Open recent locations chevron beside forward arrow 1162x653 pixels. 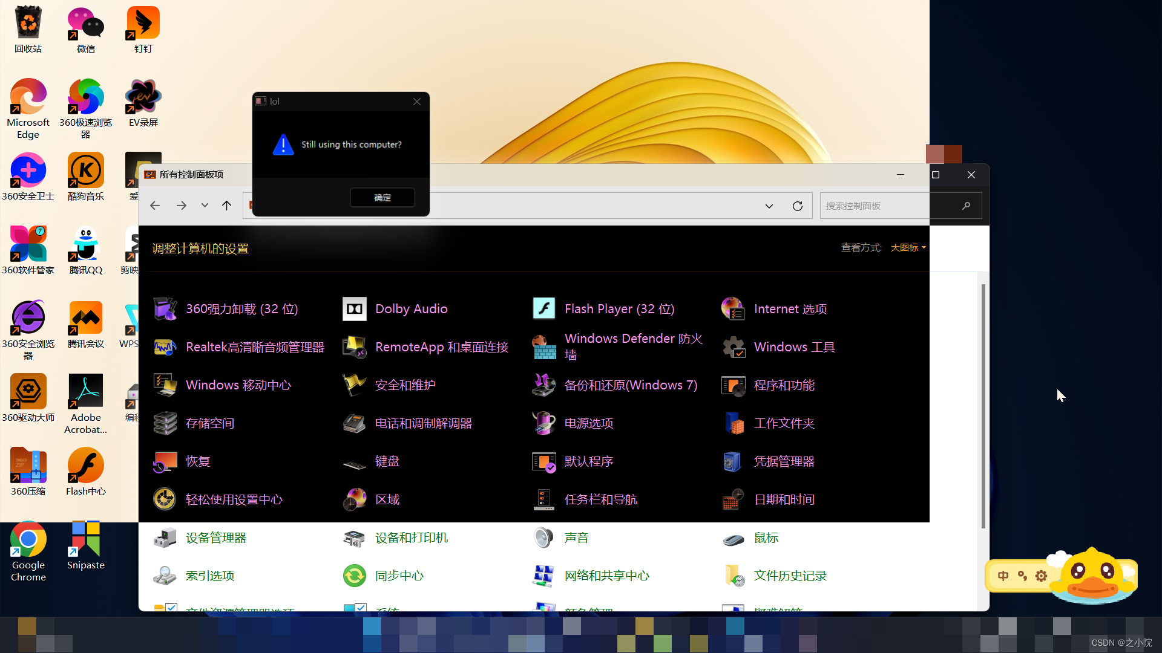pos(205,206)
